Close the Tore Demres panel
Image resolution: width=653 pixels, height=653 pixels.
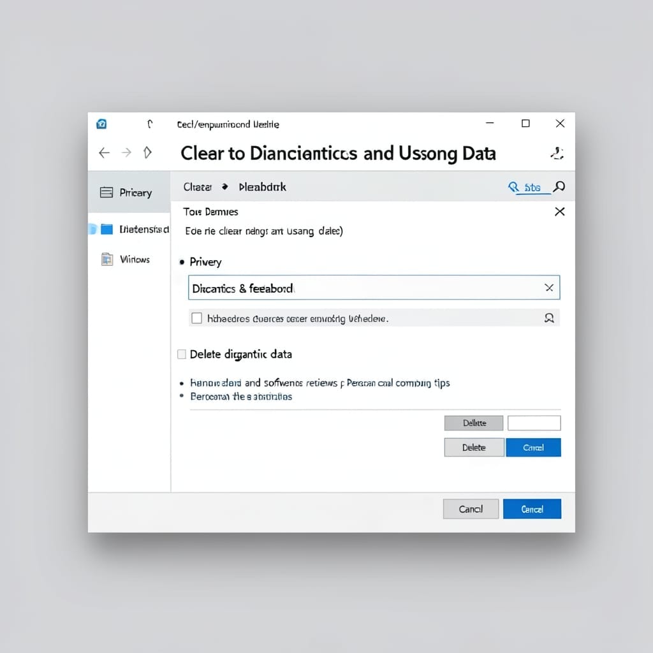pos(560,212)
